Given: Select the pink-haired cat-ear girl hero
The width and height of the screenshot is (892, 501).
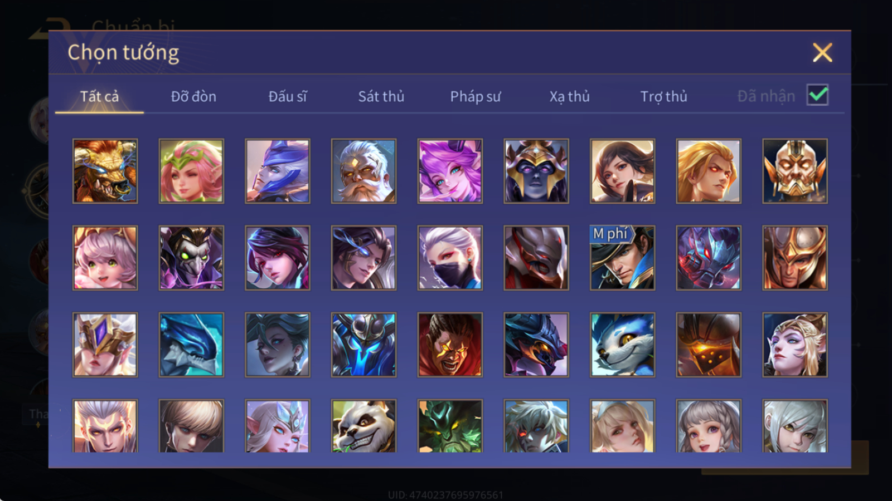Looking at the screenshot, I should point(105,258).
